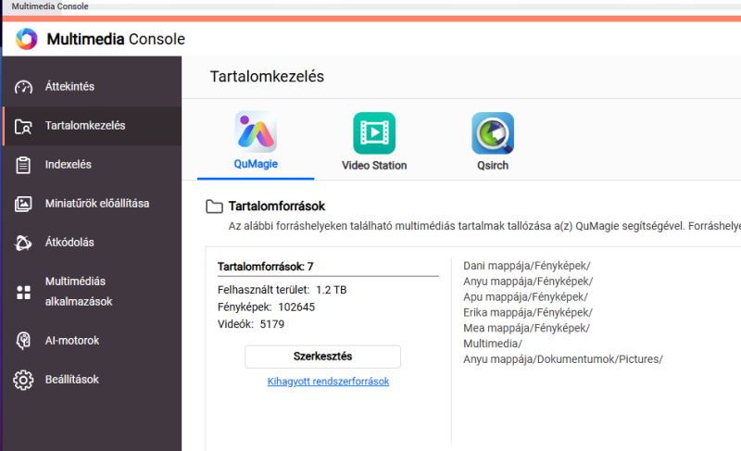Open Beállítások in the sidebar

coord(92,380)
